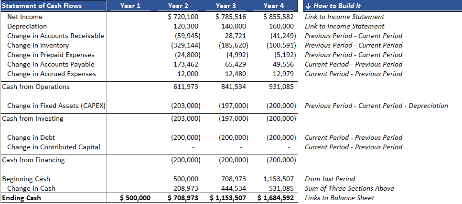Select the Beginning Cash label
Viewport: 462px width, 204px height.
coord(26,179)
